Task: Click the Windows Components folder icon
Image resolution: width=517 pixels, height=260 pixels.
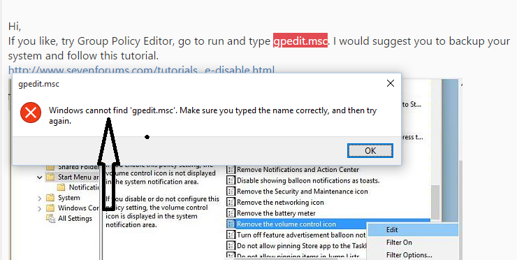Action: tap(50, 208)
